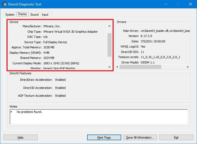197x144 pixels.
Task: Click the Help button
Action: tap(21, 138)
